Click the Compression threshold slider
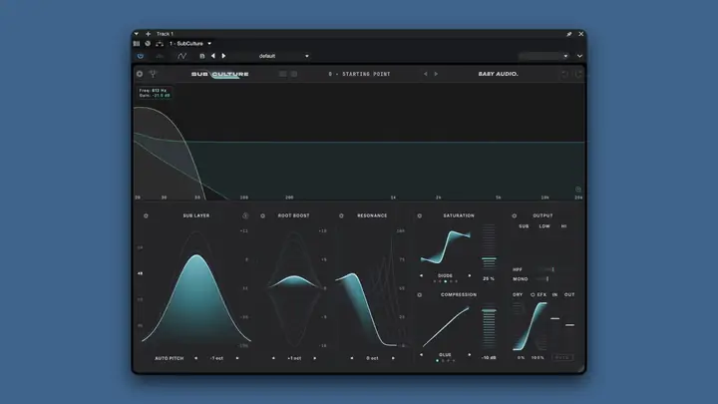 (489, 326)
